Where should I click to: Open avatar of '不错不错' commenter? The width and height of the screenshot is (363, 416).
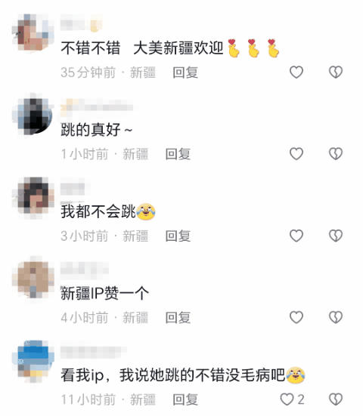click(33, 32)
